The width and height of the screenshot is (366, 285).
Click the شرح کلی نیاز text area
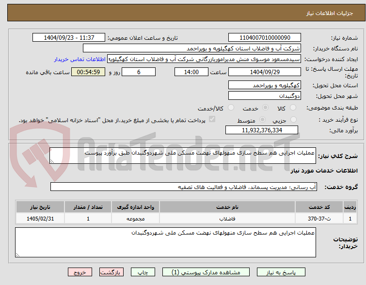click(183, 156)
